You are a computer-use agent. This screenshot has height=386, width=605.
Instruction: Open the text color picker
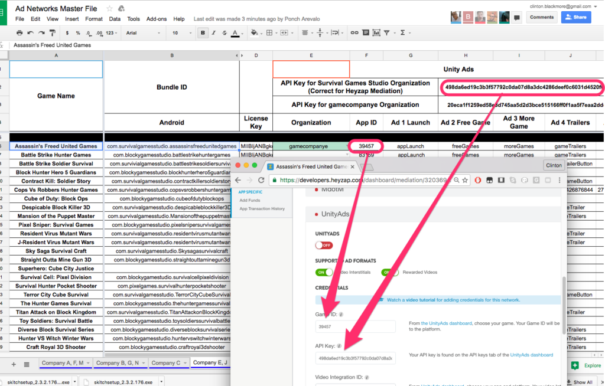(235, 33)
